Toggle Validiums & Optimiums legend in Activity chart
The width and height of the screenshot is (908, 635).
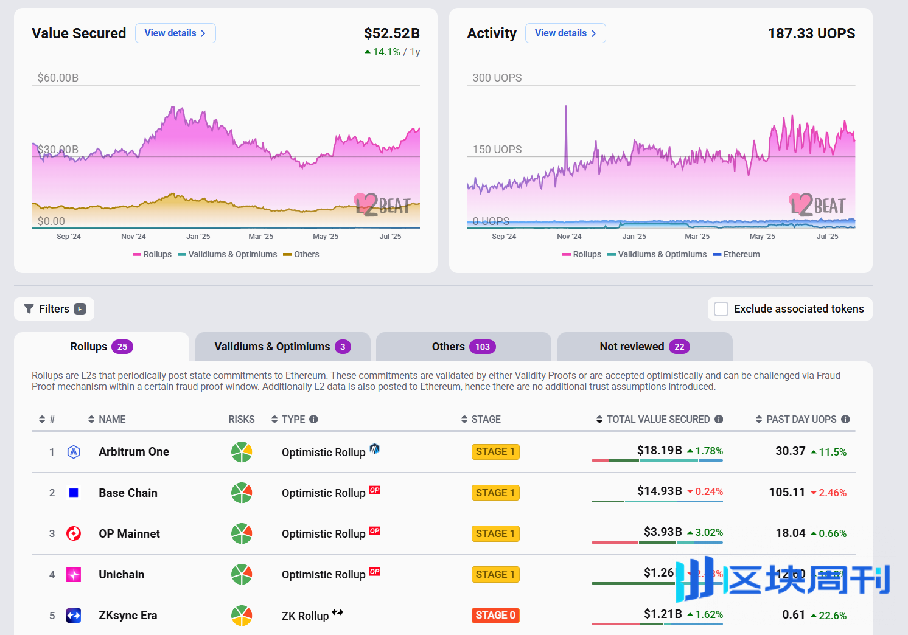[657, 254]
